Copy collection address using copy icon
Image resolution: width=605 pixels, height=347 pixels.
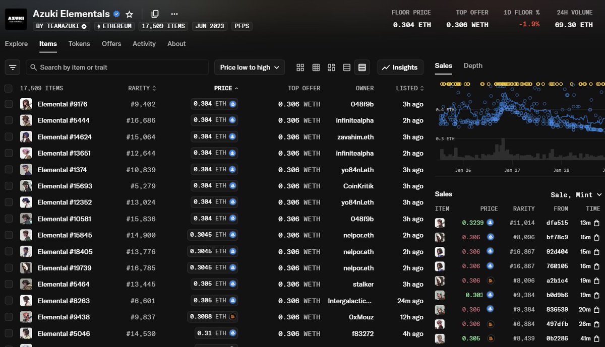coord(155,14)
